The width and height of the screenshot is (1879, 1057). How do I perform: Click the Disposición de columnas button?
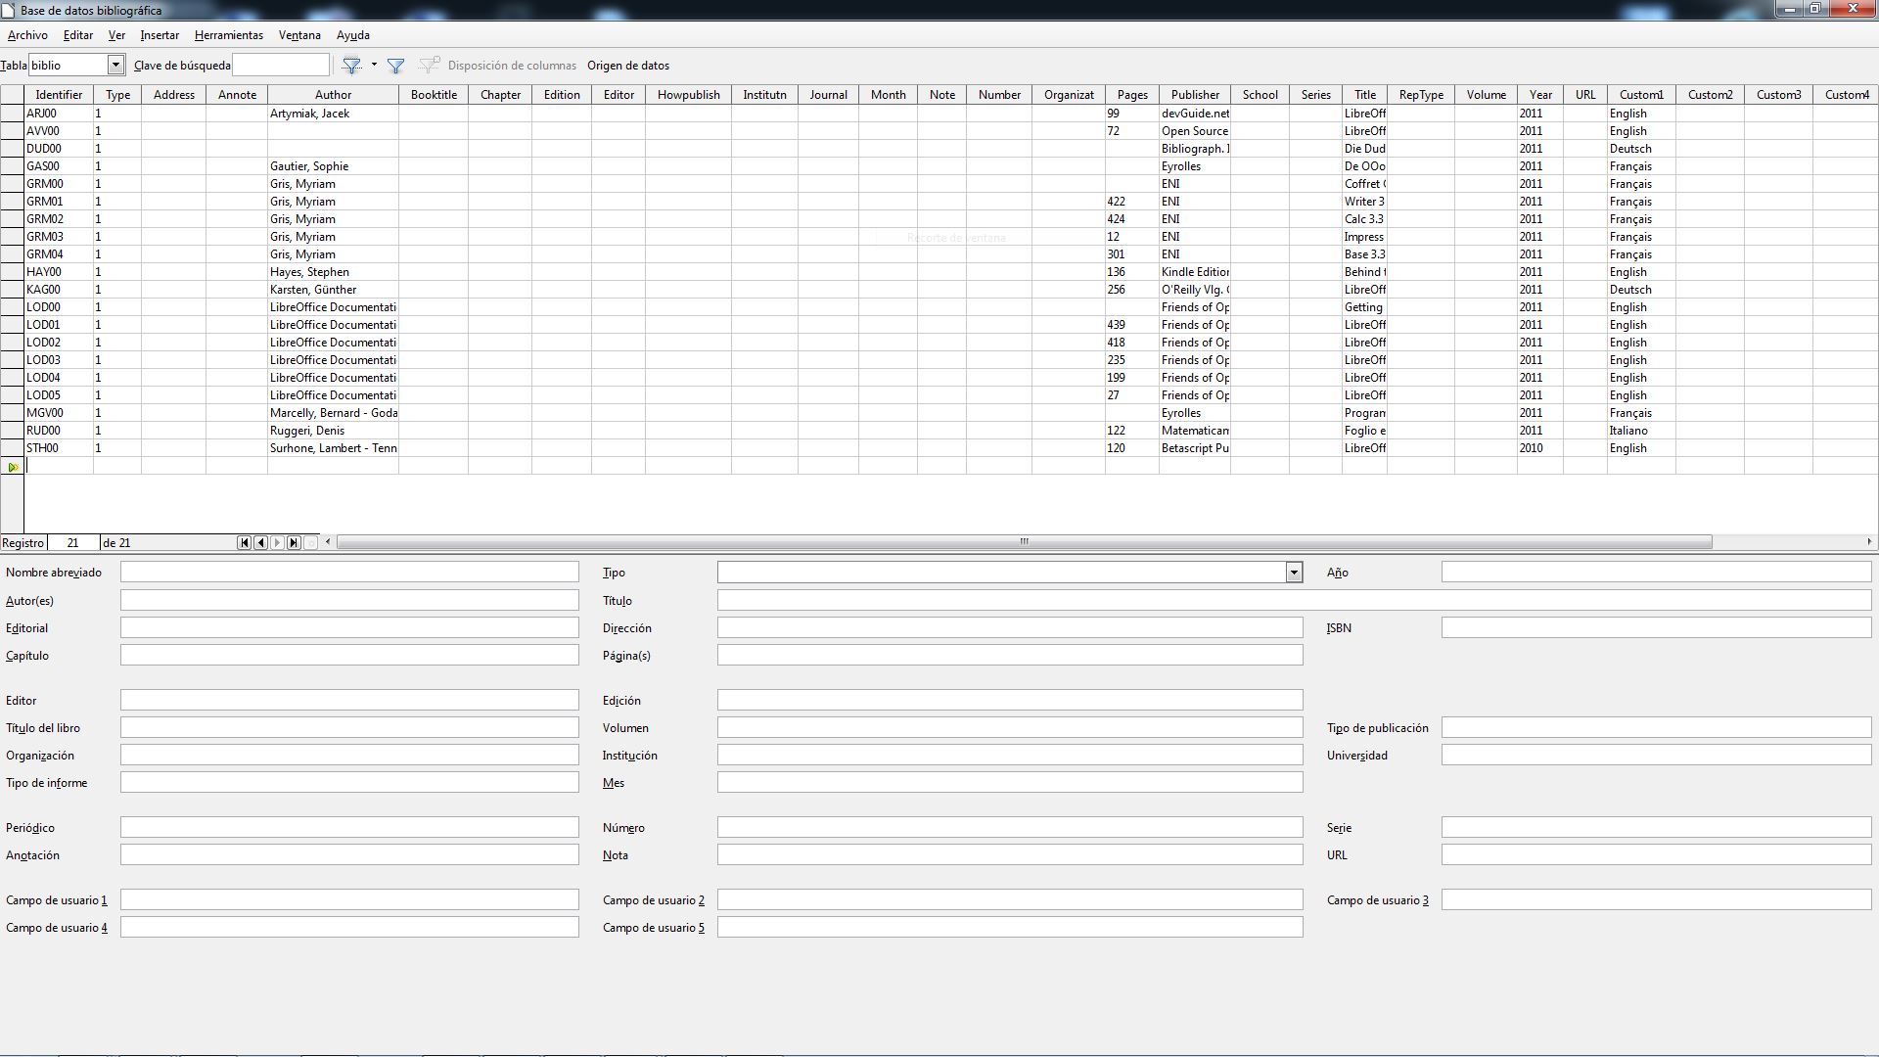(x=511, y=66)
